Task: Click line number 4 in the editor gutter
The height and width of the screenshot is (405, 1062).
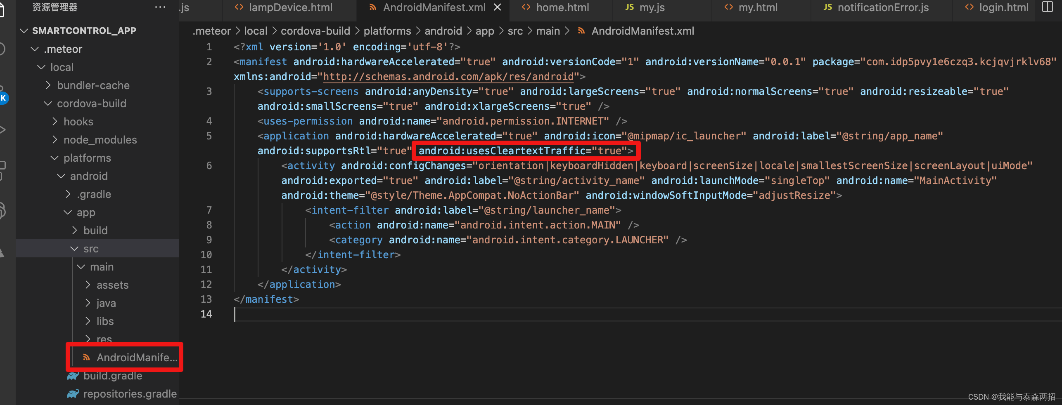Action: coord(209,121)
